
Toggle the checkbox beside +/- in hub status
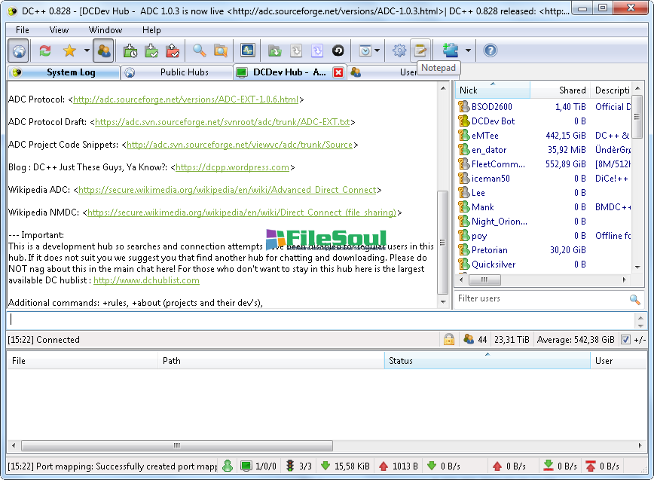click(625, 339)
